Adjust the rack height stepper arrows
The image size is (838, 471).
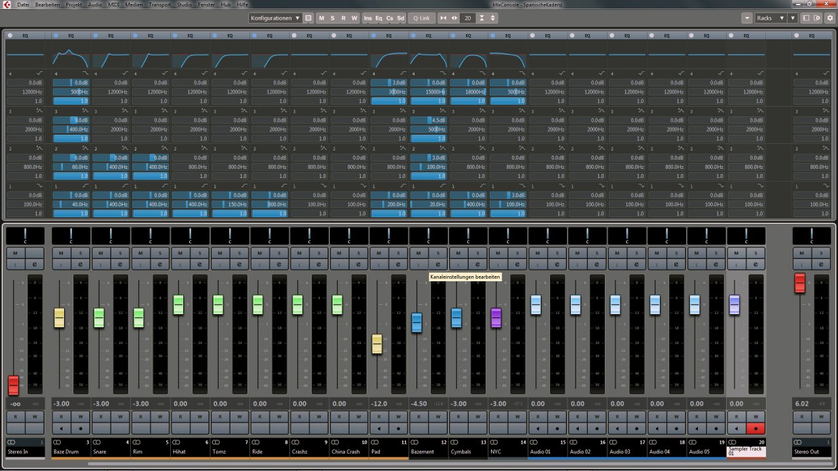click(493, 18)
